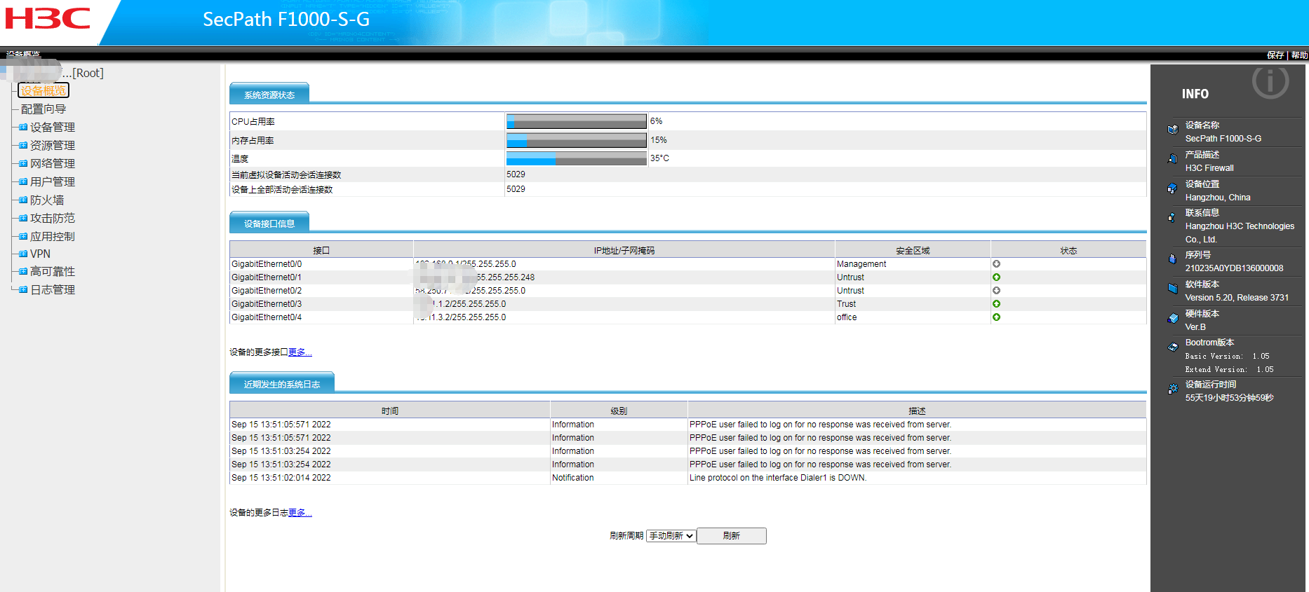This screenshot has width=1309, height=592.
Task: Click the 联系信息 icon in INFO panel
Action: point(1172,217)
